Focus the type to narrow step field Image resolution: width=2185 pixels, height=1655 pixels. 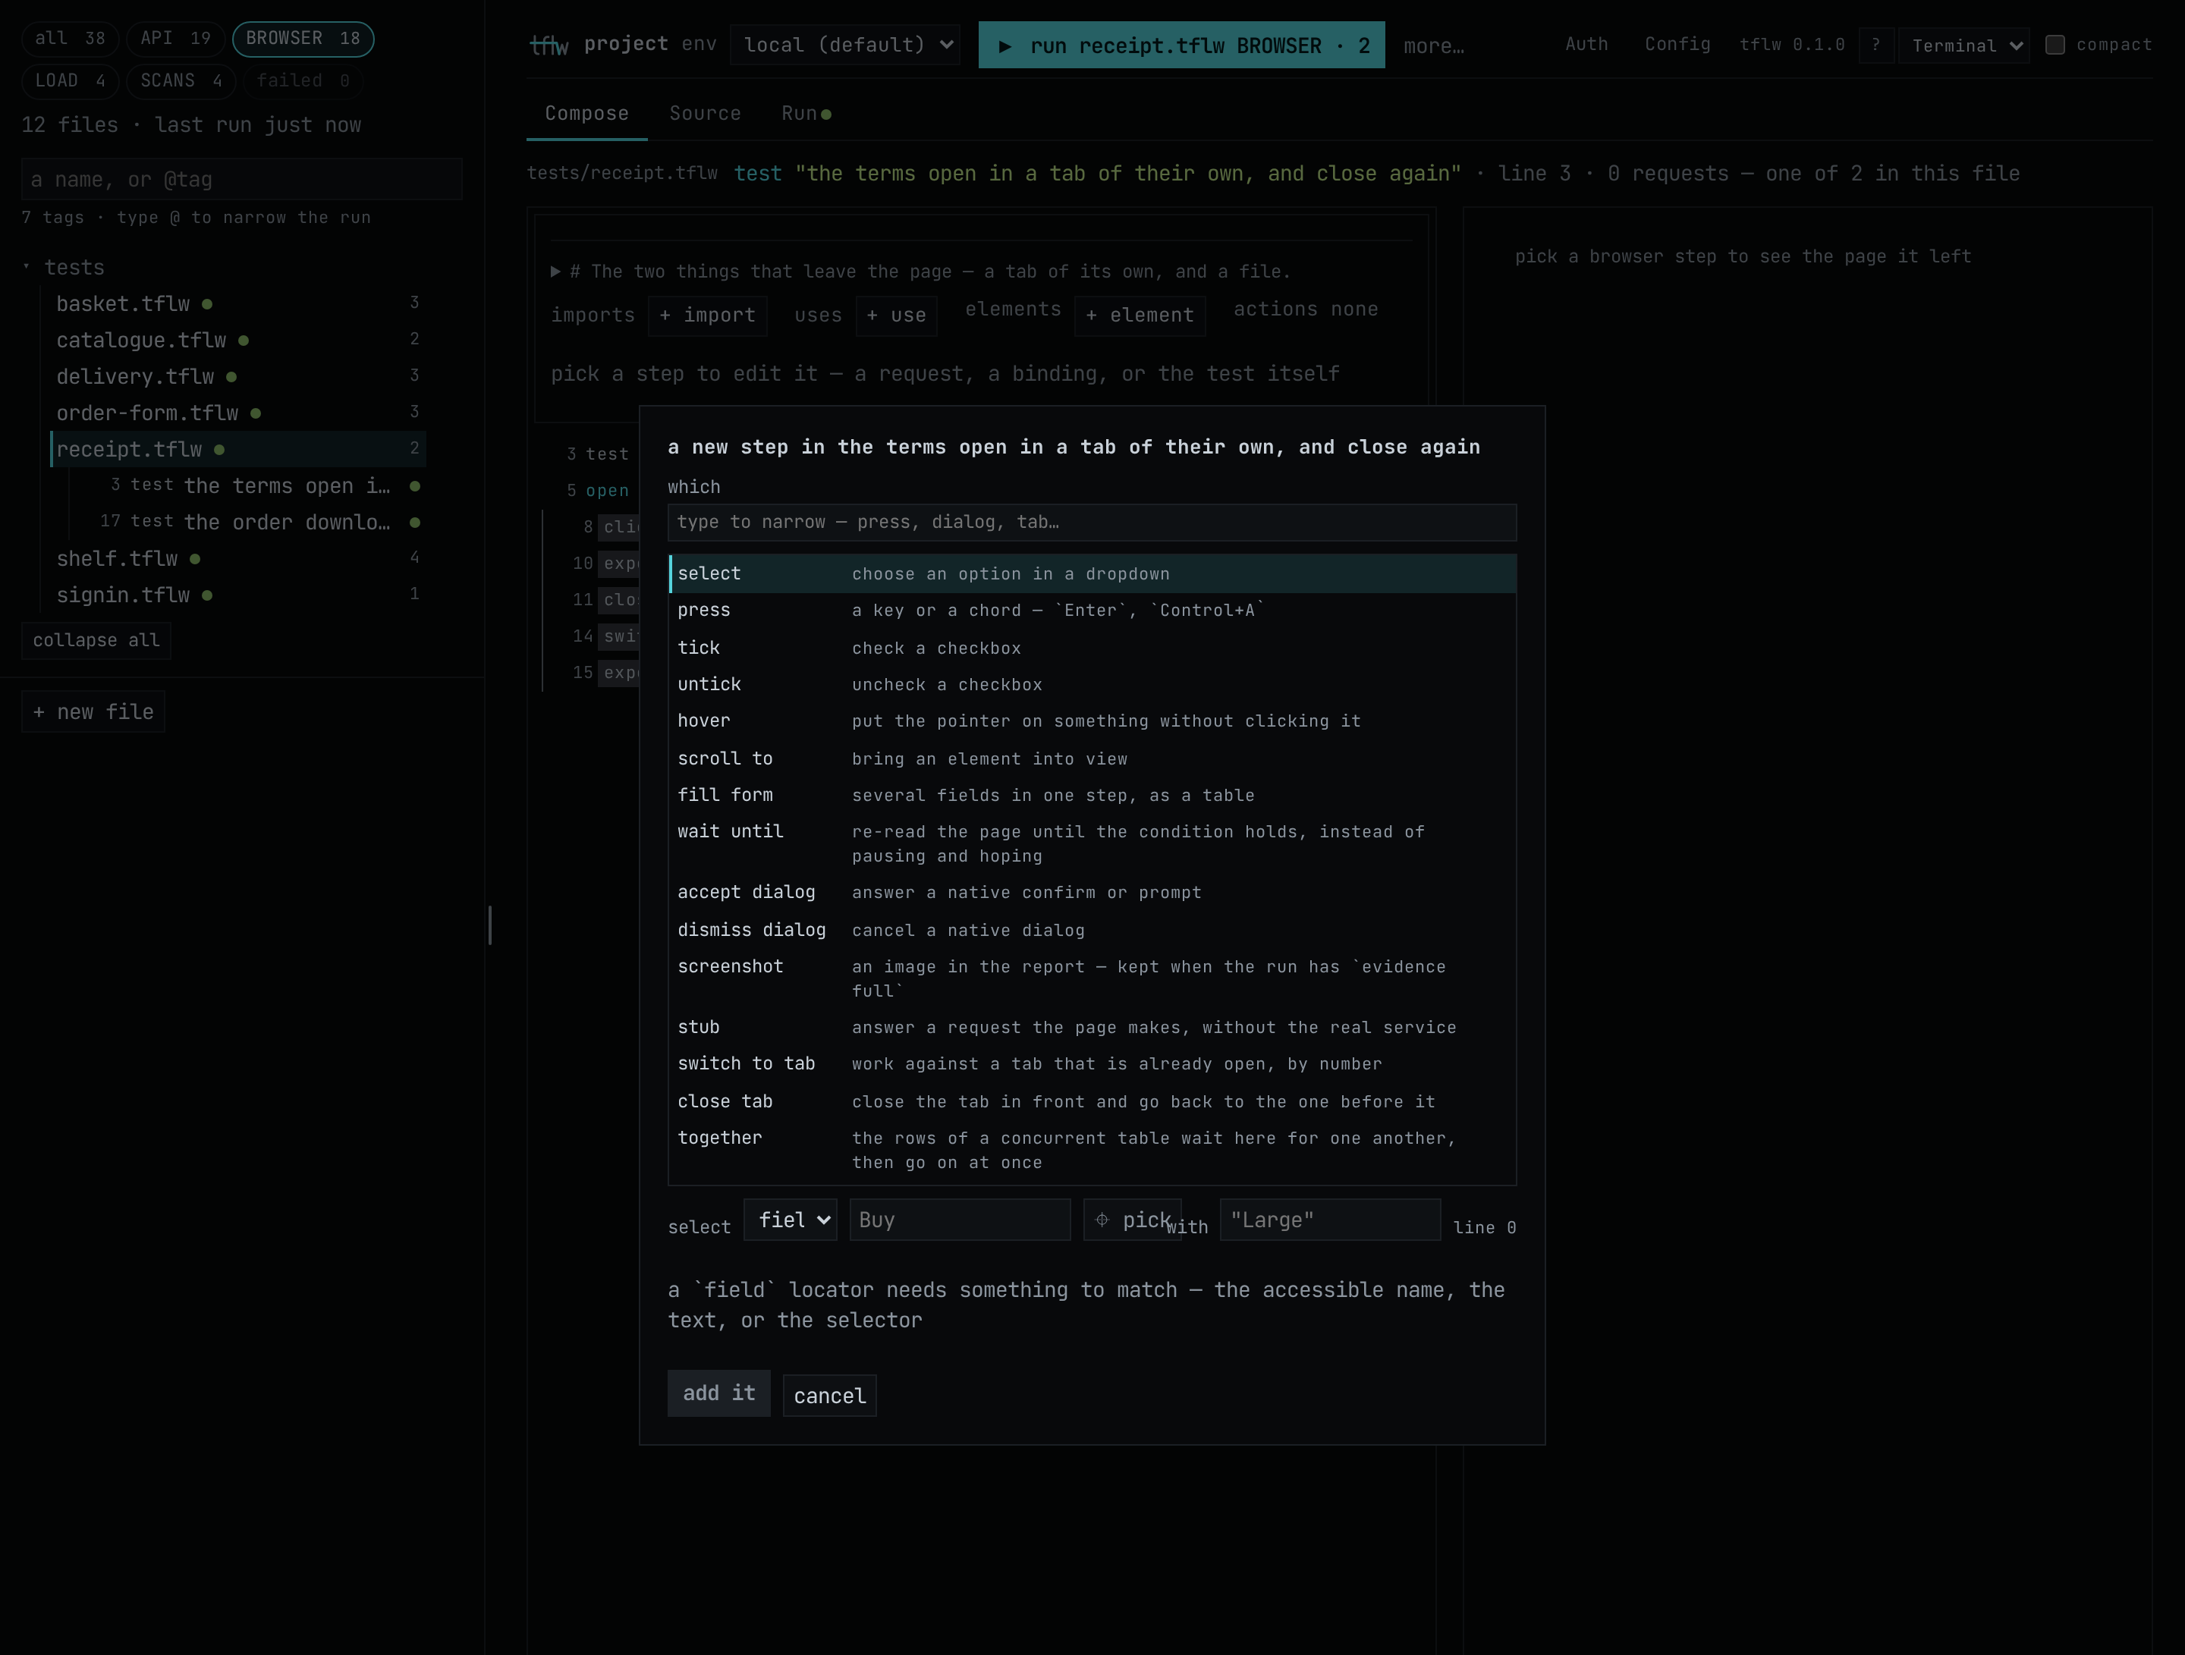click(1092, 523)
